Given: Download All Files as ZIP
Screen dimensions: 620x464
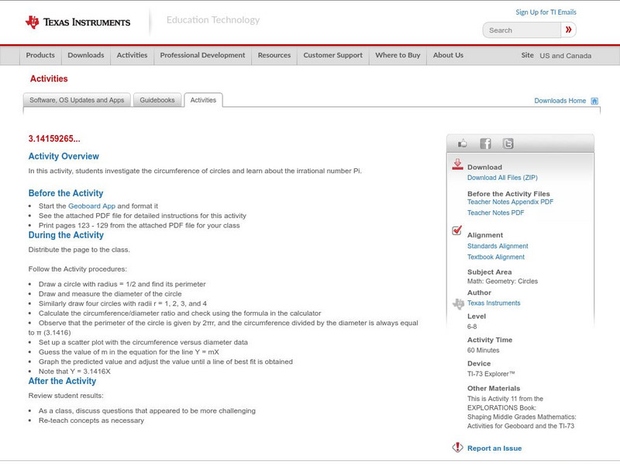Looking at the screenshot, I should [504, 176].
